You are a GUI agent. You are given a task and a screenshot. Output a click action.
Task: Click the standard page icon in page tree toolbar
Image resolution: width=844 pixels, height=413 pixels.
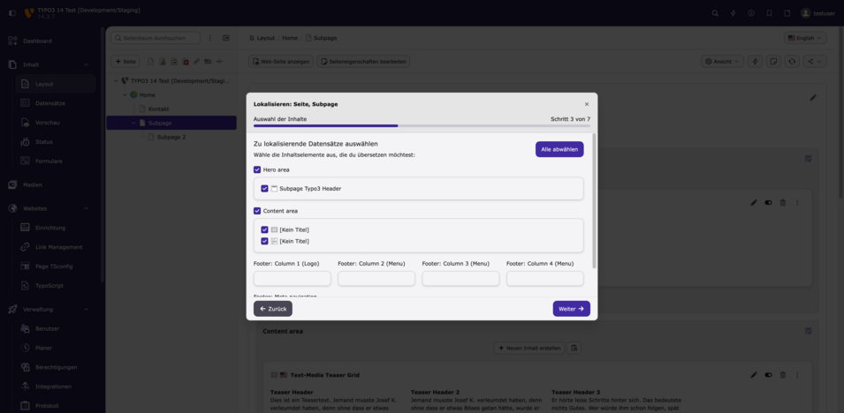coord(151,61)
